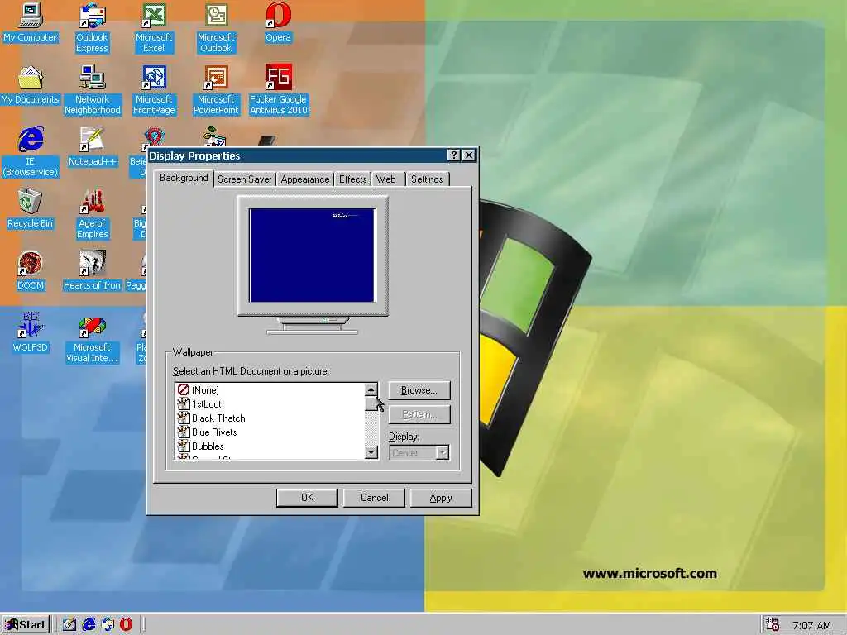Viewport: 847px width, 635px height.
Task: Switch to the Appearance tab
Action: (x=304, y=179)
